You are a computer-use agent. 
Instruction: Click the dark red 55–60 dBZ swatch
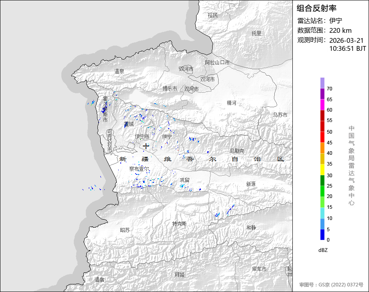tap(322, 115)
